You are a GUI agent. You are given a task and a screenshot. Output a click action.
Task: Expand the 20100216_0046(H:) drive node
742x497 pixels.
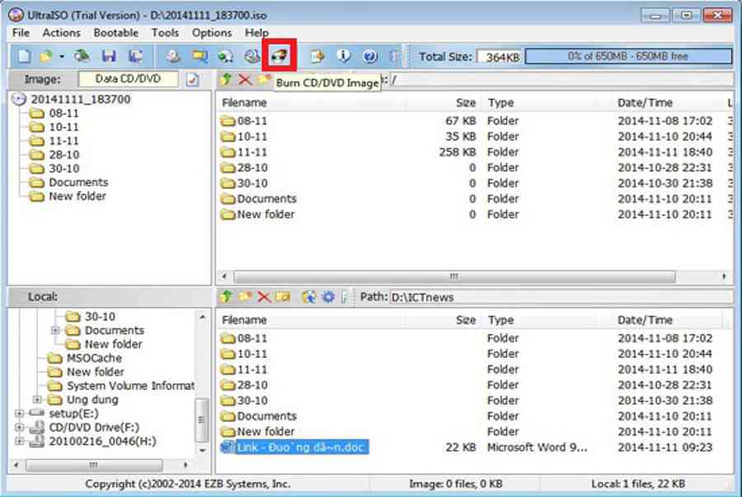tap(20, 441)
